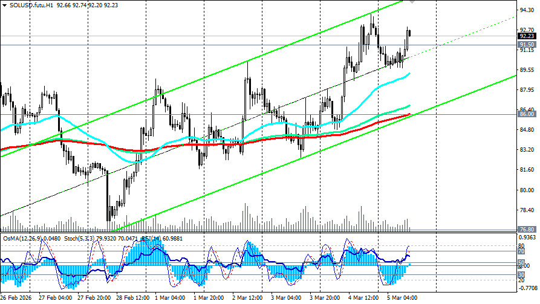Click the 28 Feb 12:00 time label
The width and height of the screenshot is (540, 304).
(133, 298)
